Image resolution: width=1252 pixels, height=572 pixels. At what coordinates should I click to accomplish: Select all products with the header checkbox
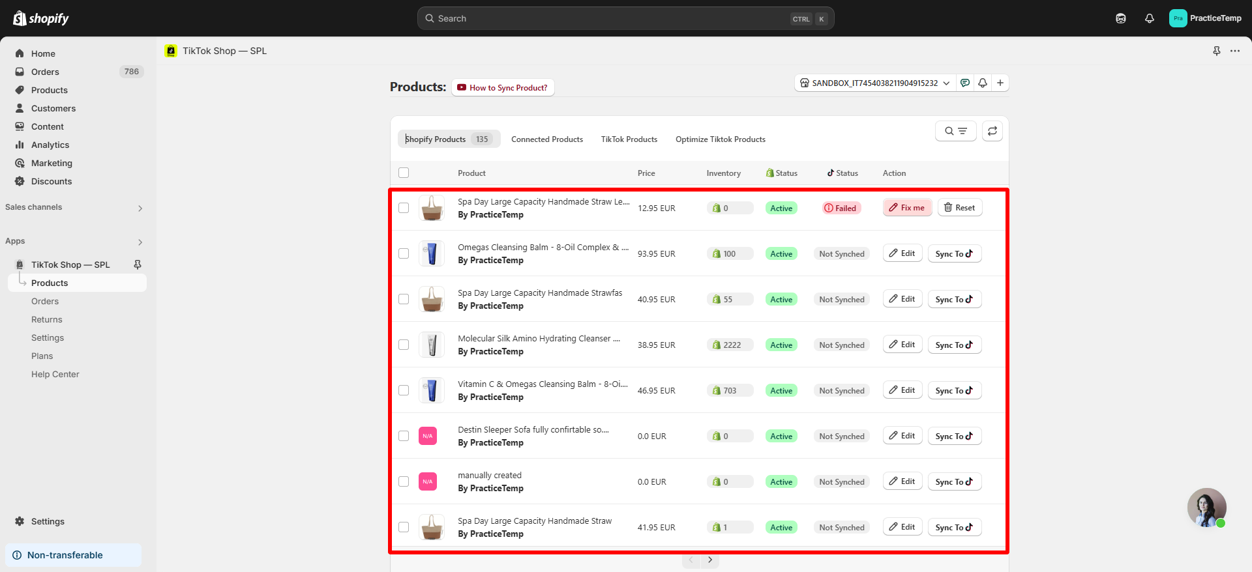tap(404, 173)
